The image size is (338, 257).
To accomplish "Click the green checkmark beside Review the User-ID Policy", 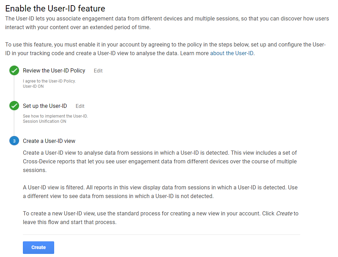I will 14,71.
